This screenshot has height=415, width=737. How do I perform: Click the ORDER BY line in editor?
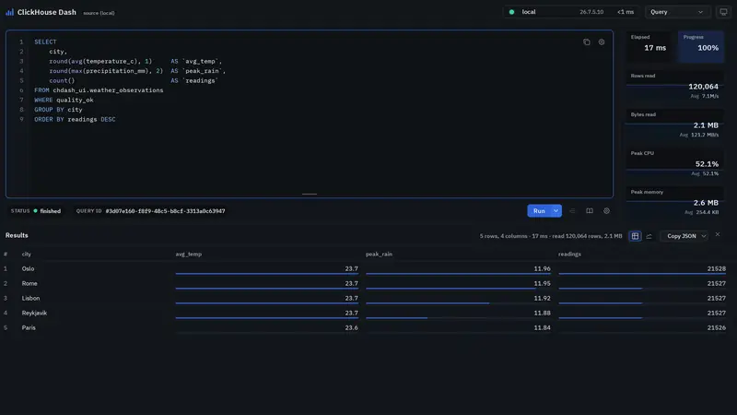click(x=75, y=120)
